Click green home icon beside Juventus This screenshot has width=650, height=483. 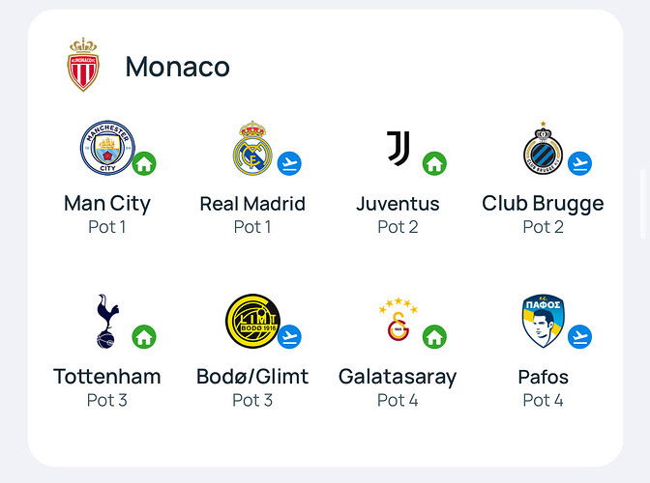click(434, 163)
